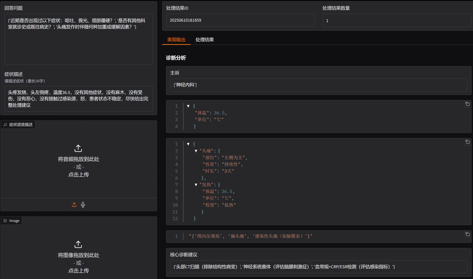Copy the differential diagnosis code block
This screenshot has width=473, height=279.
click(467, 234)
